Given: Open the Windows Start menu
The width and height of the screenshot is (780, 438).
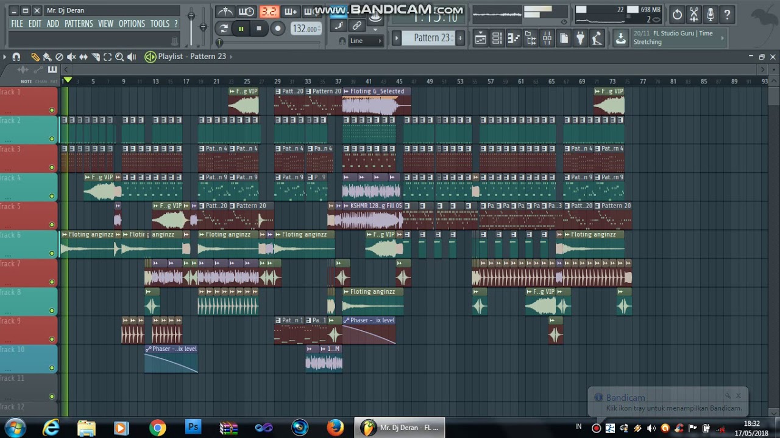Looking at the screenshot, I should pyautogui.click(x=15, y=428).
